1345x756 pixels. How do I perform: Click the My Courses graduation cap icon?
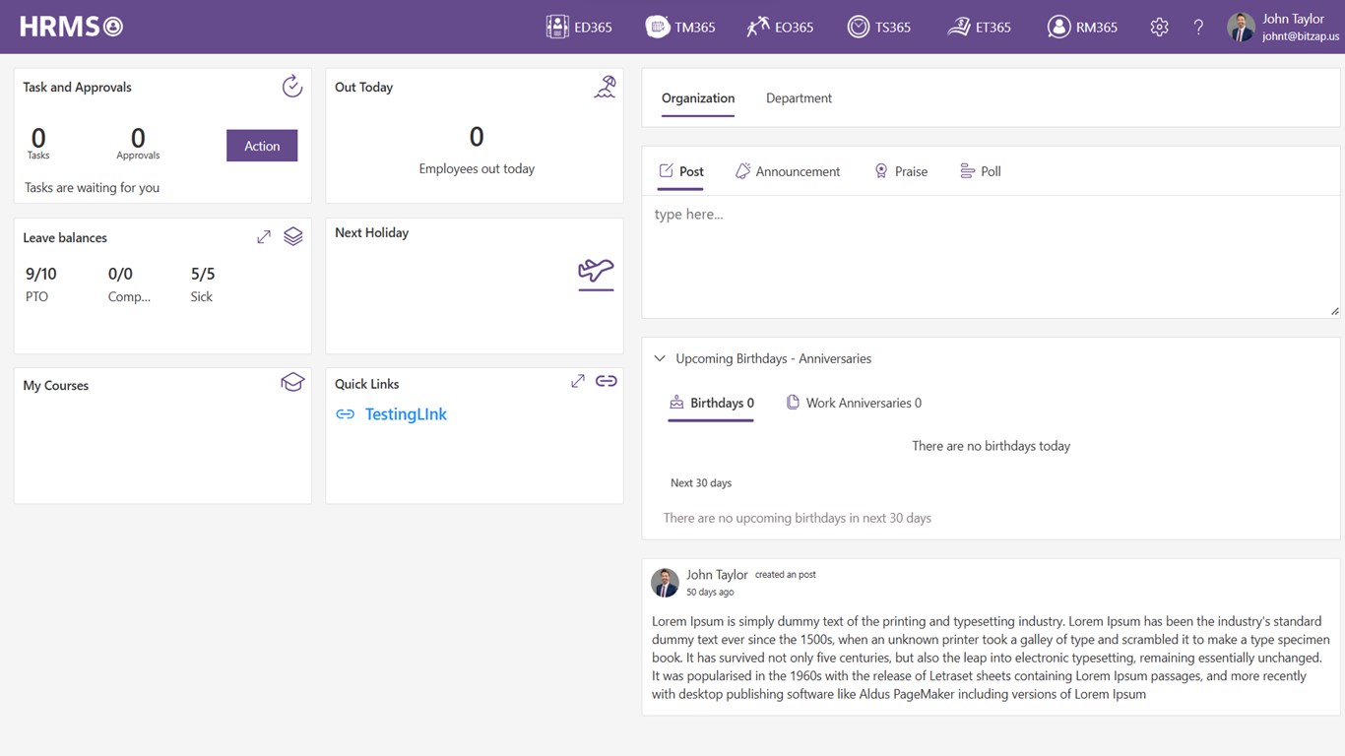(x=292, y=383)
